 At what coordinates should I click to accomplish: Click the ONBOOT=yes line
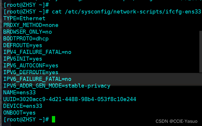(19, 113)
